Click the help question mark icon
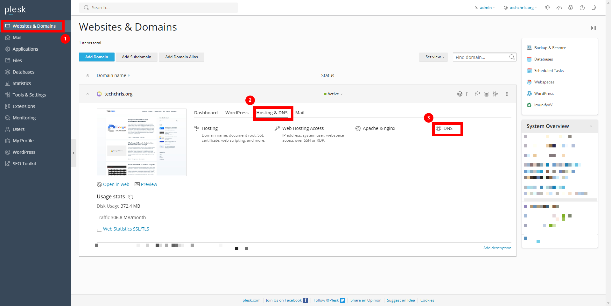Screen dimensions: 611x306 click(582, 8)
